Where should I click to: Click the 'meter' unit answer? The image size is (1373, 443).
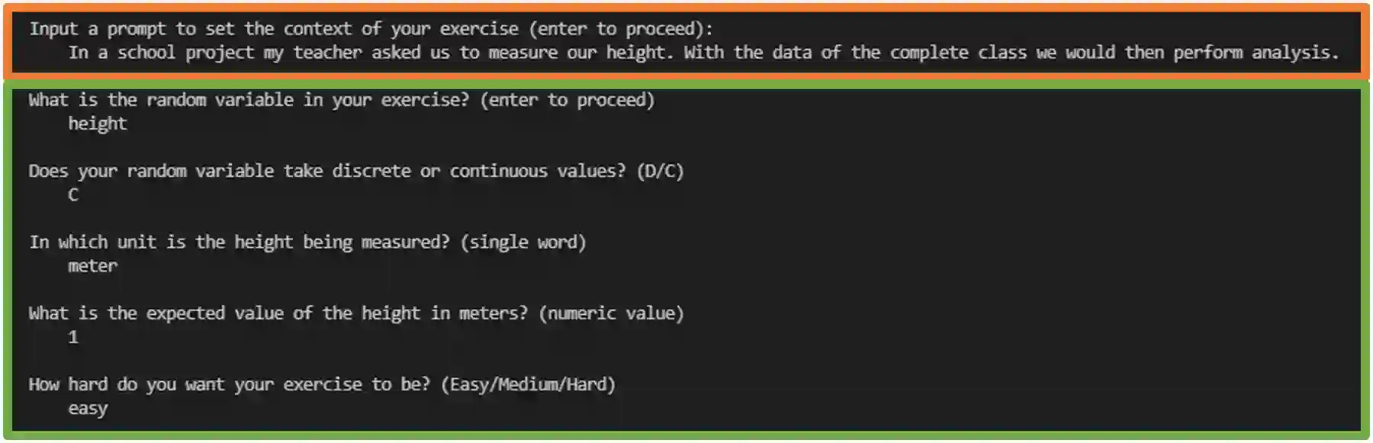(x=92, y=266)
